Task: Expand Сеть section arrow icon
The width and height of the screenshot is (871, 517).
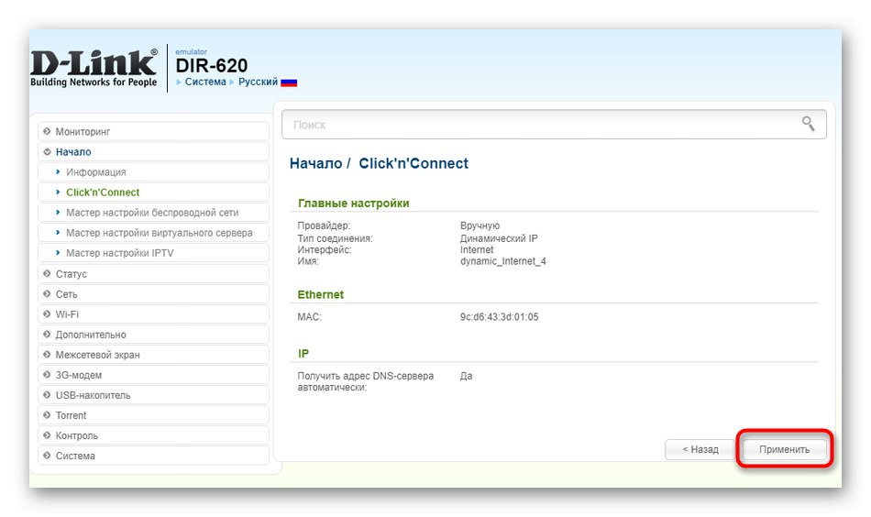Action: click(x=47, y=293)
